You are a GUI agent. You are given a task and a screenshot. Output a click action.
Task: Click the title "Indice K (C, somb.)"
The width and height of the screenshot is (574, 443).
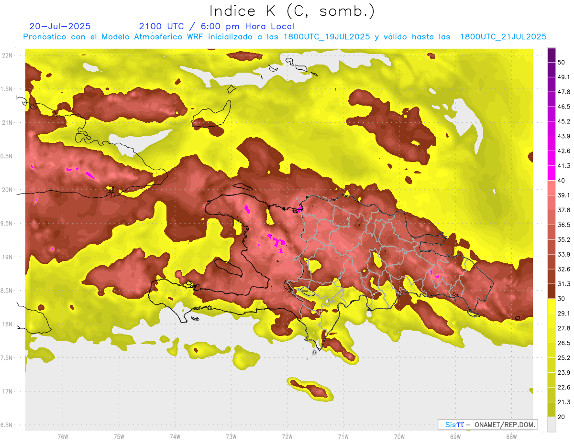pos(292,11)
